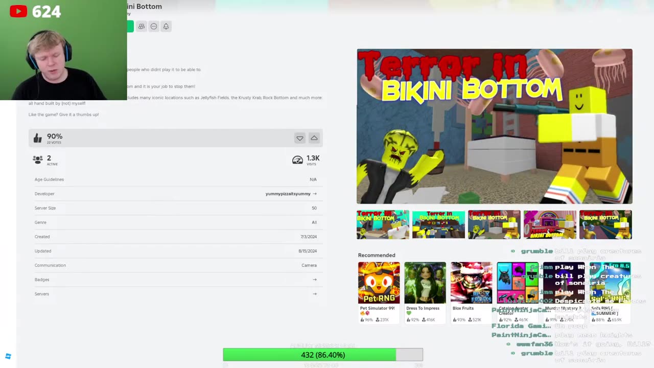Click the Communication value Camera

pyautogui.click(x=309, y=265)
